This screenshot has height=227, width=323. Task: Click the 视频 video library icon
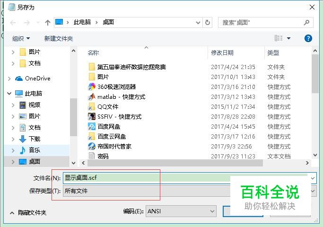(x=23, y=105)
